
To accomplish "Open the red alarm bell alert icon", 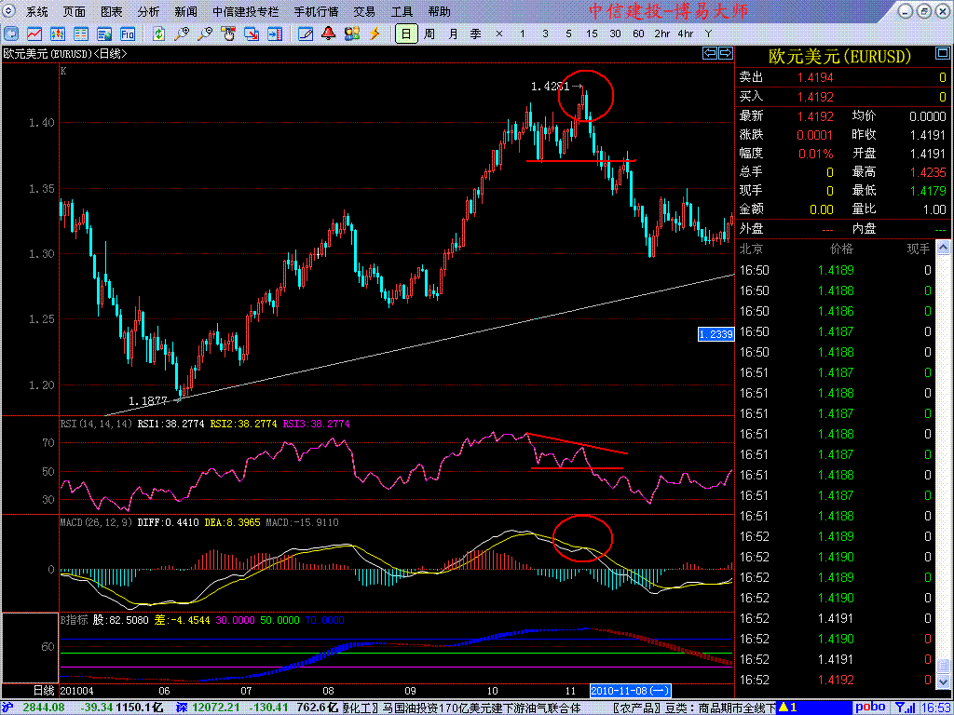I will [329, 34].
